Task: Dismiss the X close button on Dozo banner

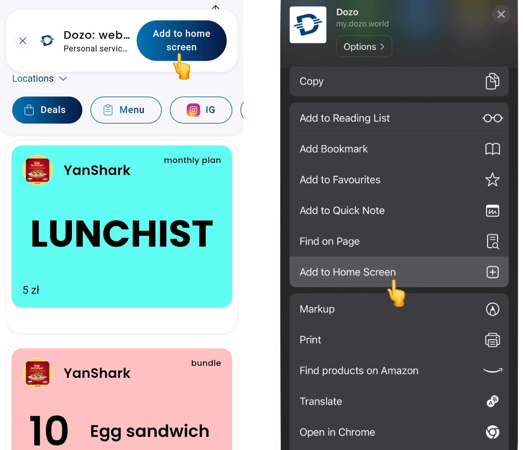Action: 23,41
